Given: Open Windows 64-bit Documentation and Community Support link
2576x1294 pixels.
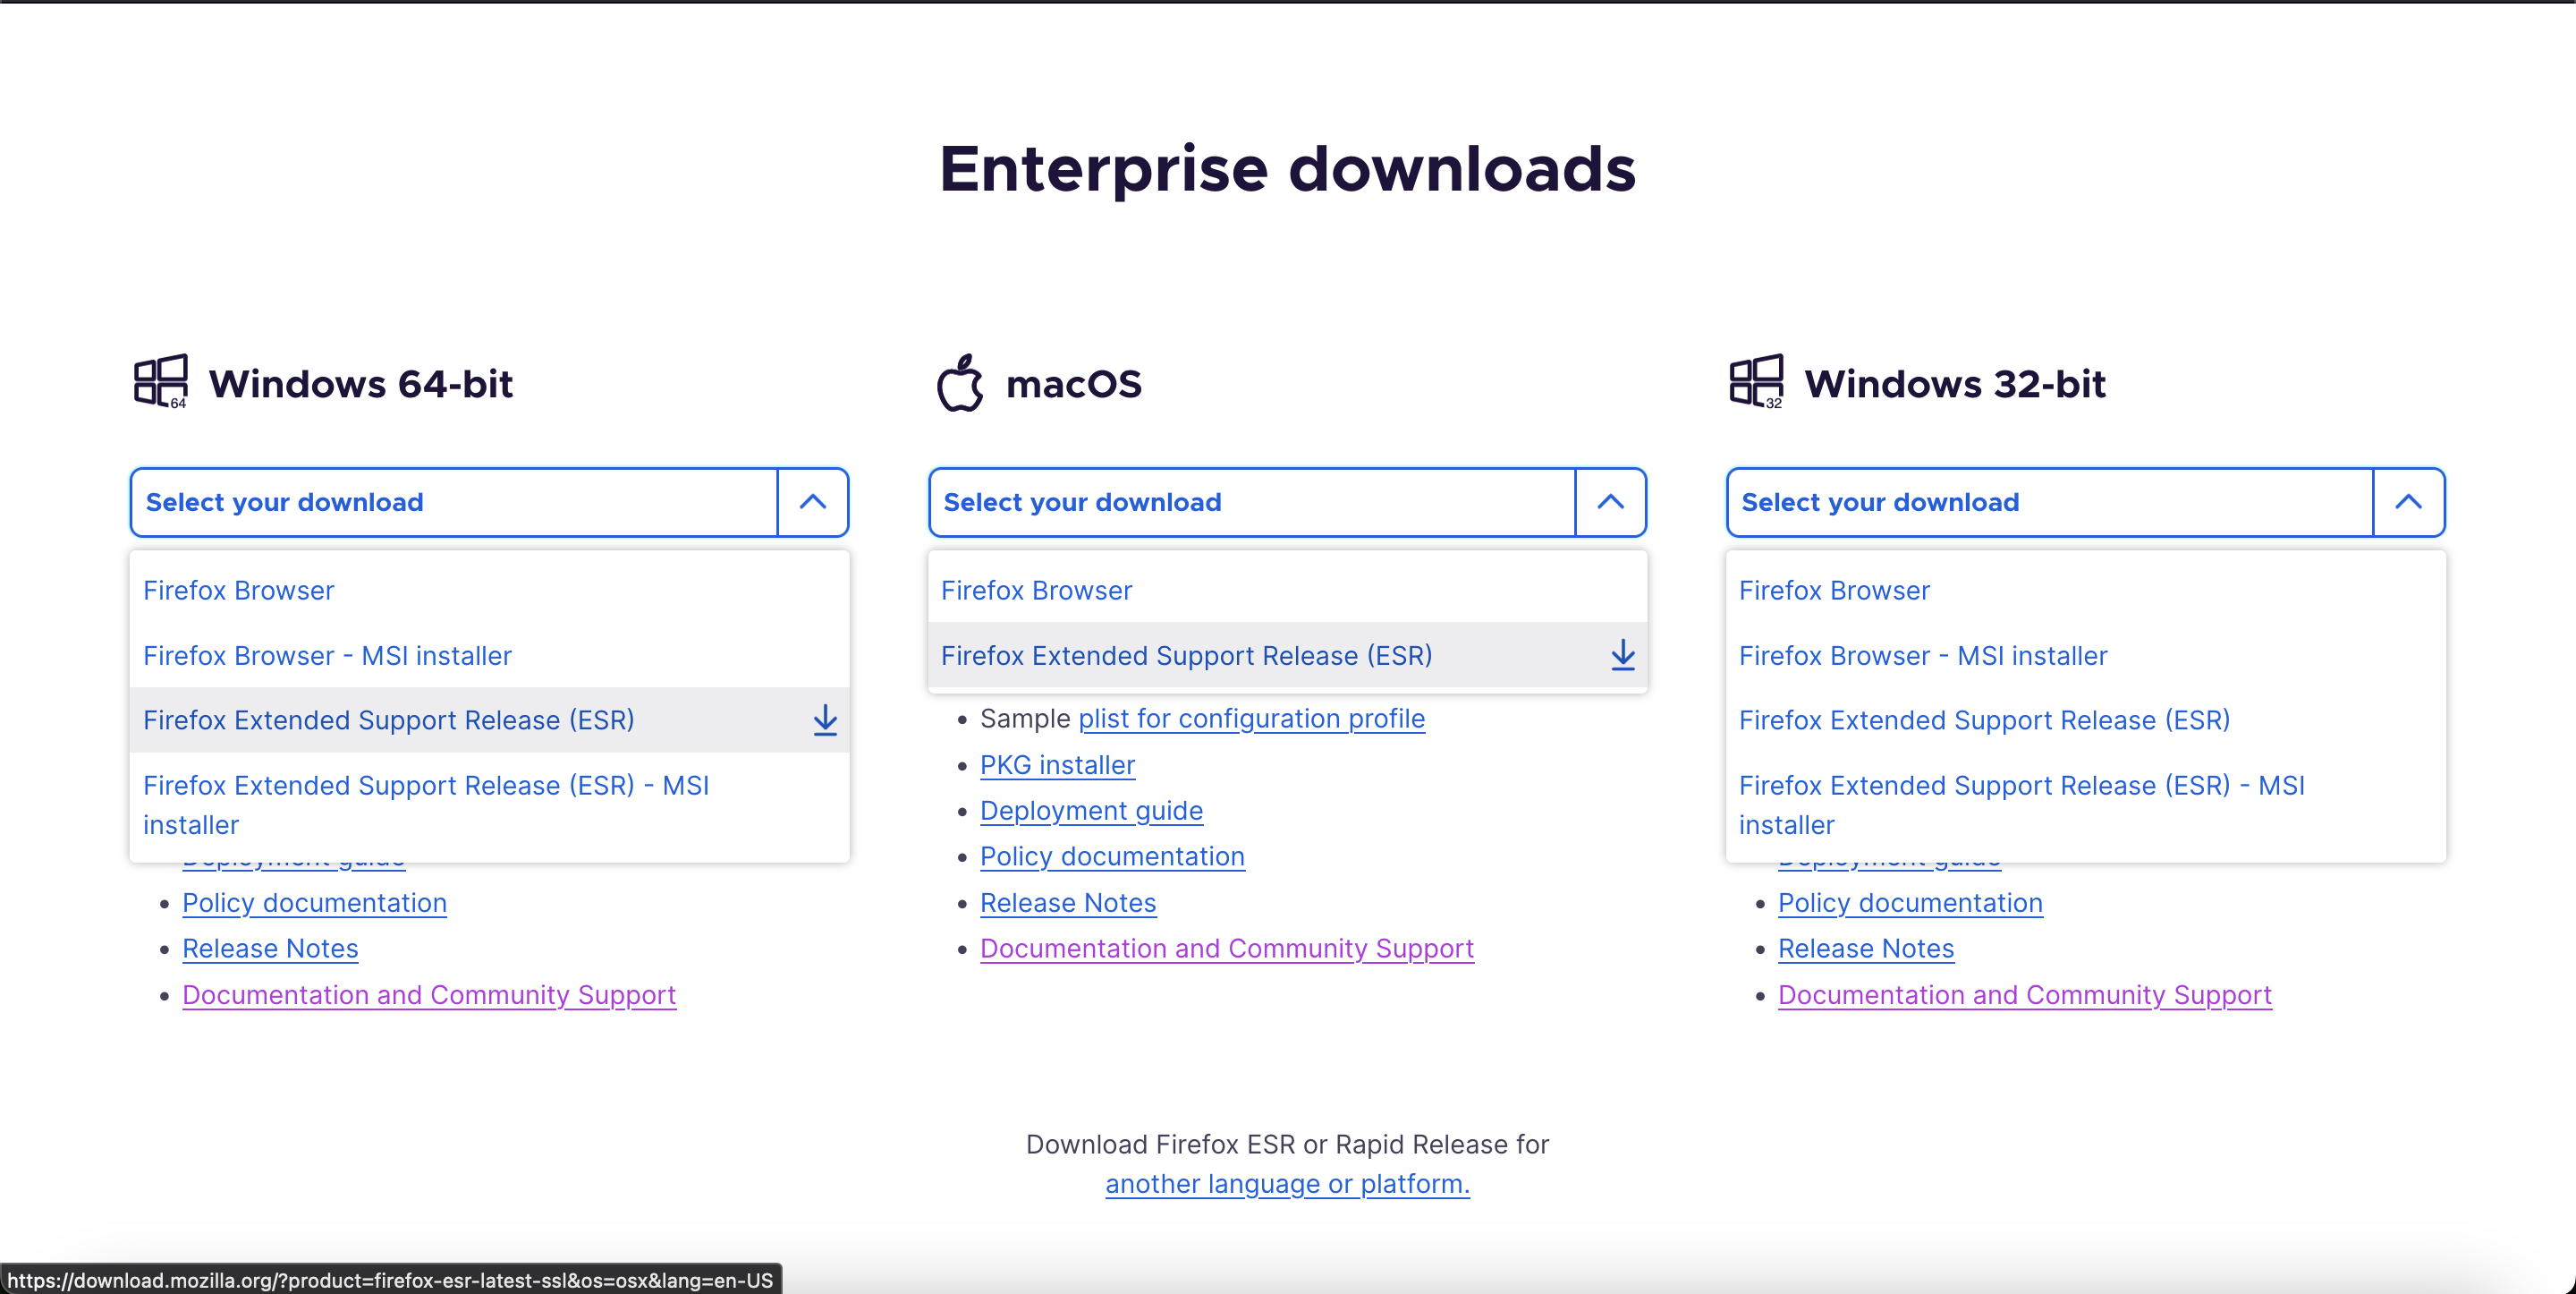Looking at the screenshot, I should 429,995.
